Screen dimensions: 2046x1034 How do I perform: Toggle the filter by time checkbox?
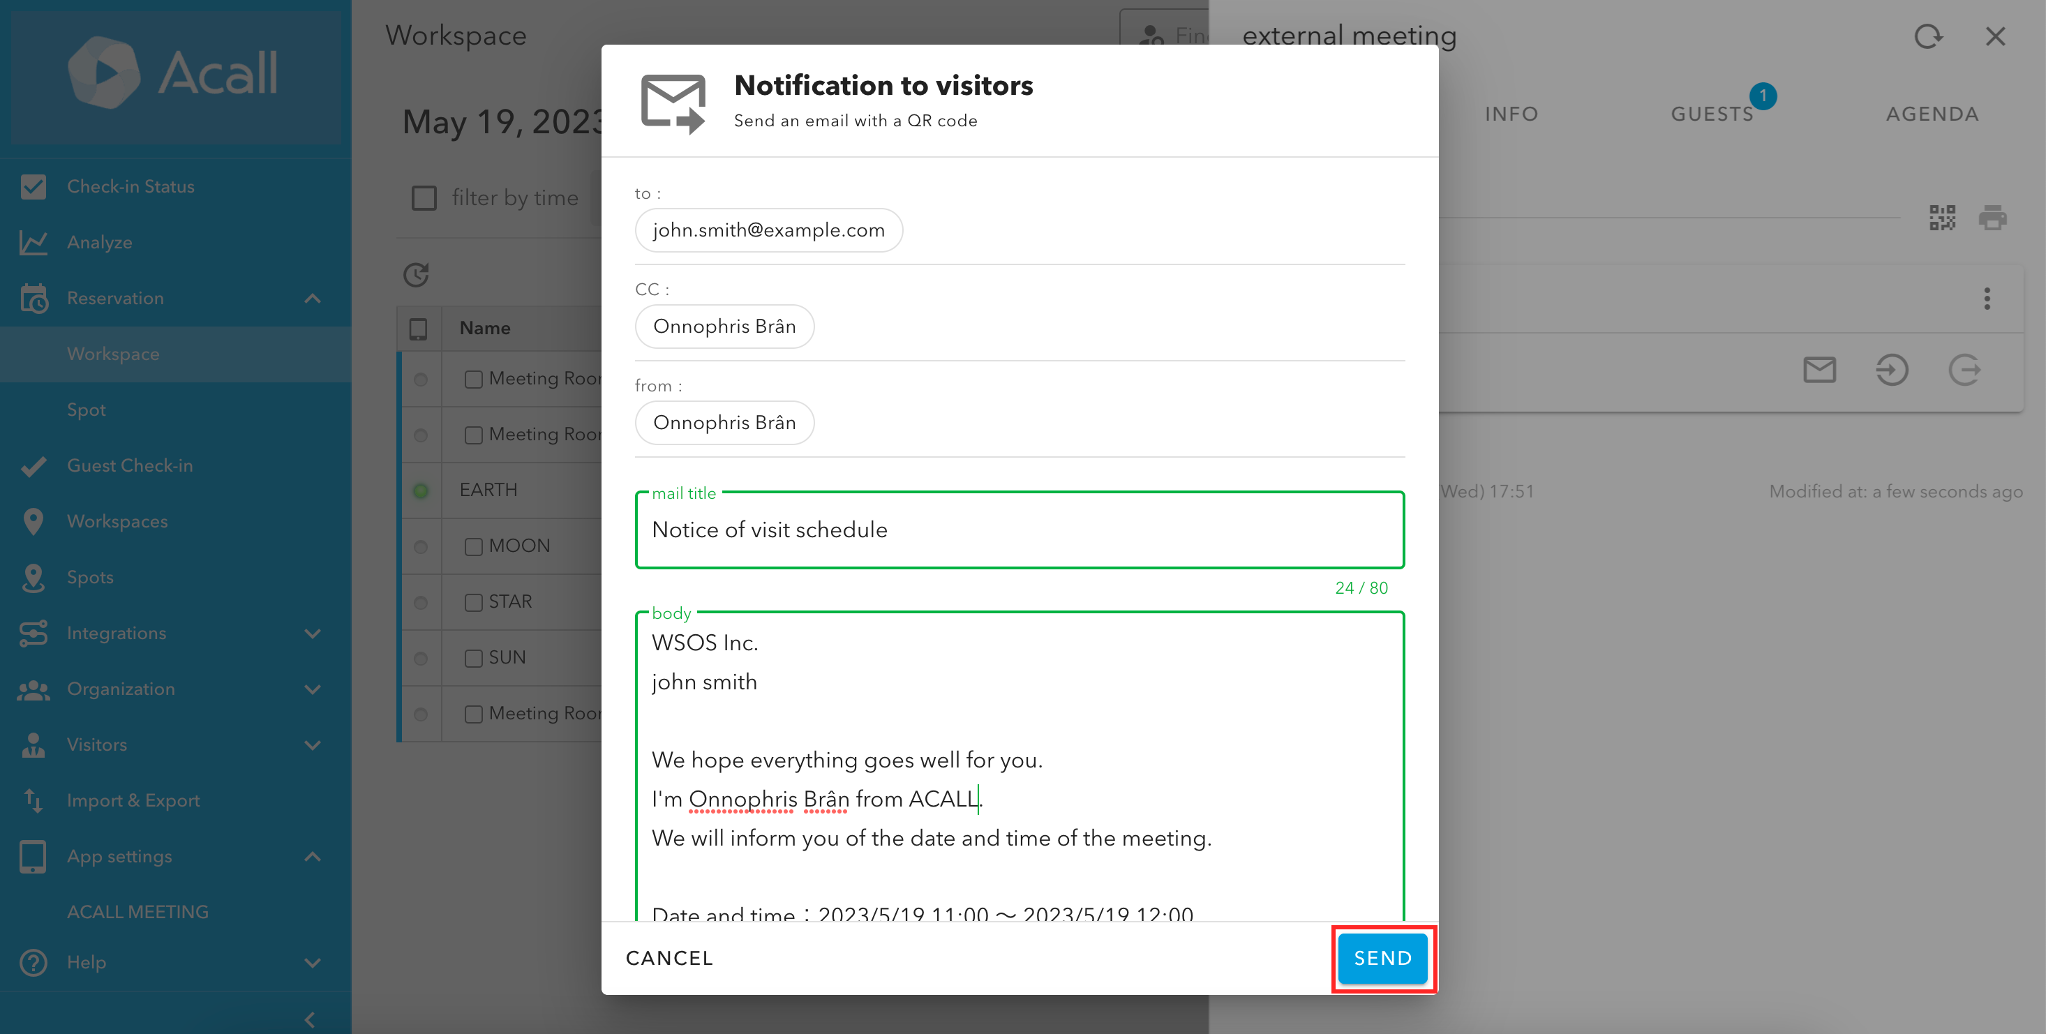point(424,197)
